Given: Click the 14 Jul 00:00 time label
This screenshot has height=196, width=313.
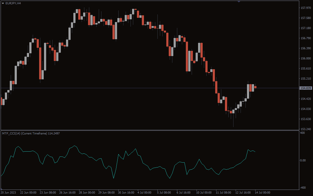Looking at the screenshot, I should coord(263,193).
